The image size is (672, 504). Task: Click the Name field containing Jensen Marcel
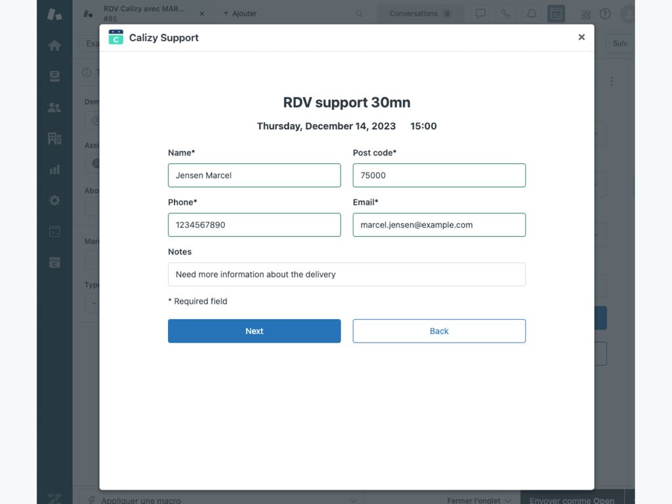click(x=254, y=175)
